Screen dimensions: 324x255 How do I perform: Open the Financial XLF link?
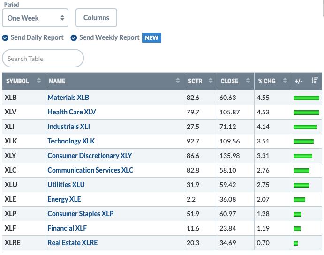[x=67, y=228]
